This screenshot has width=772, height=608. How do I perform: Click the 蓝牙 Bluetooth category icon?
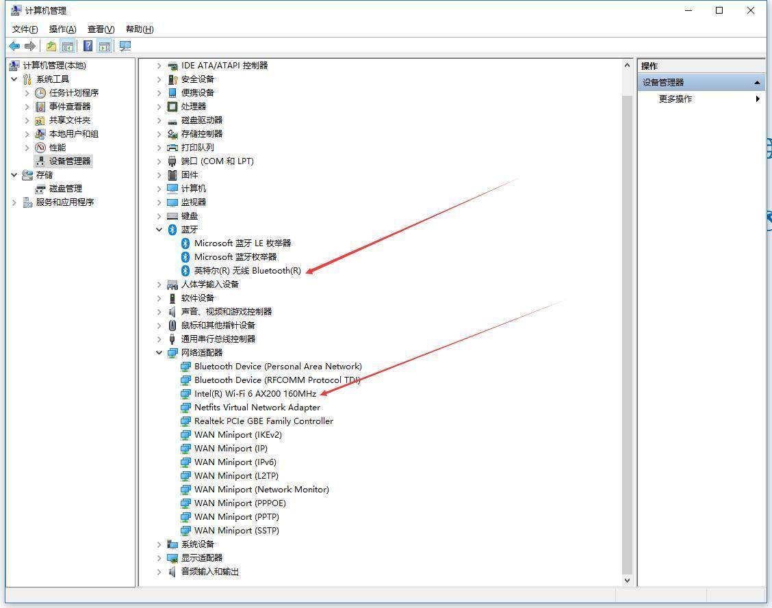172,230
